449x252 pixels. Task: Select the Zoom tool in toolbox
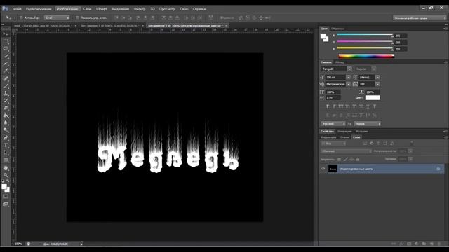point(6,175)
